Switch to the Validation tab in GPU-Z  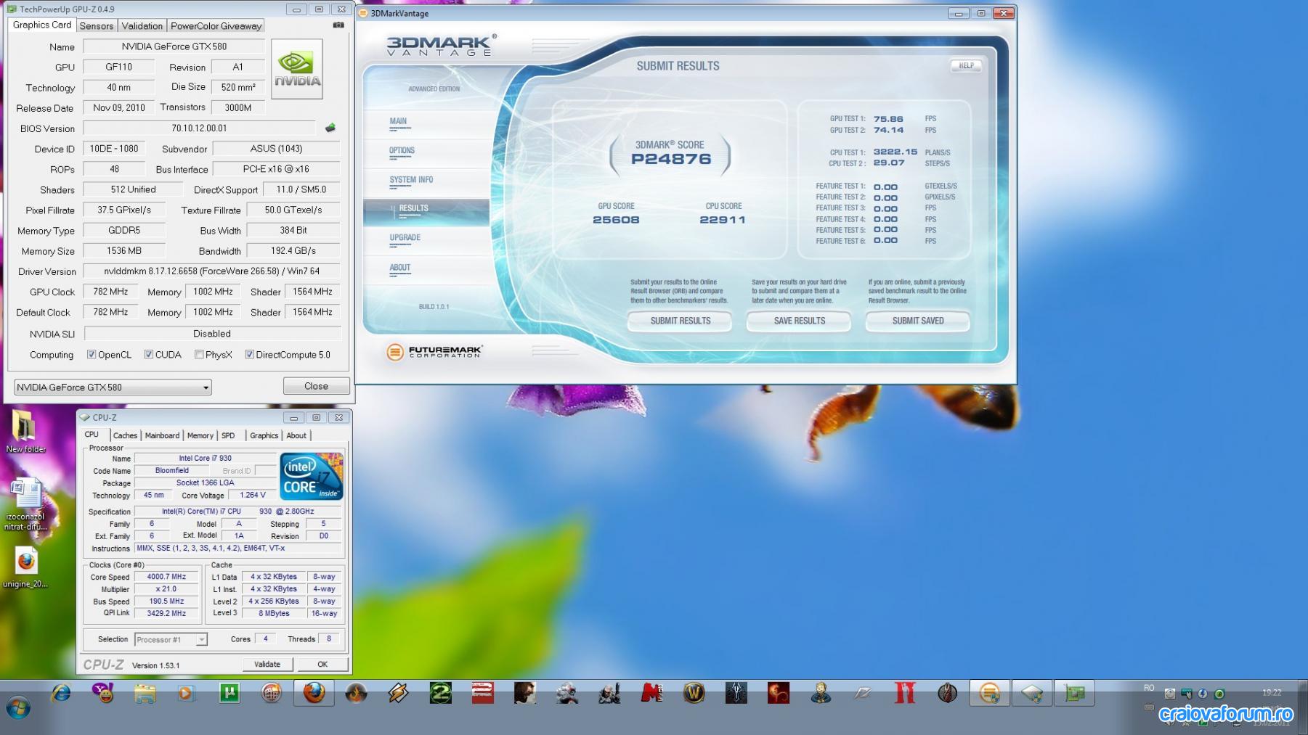[x=142, y=26]
